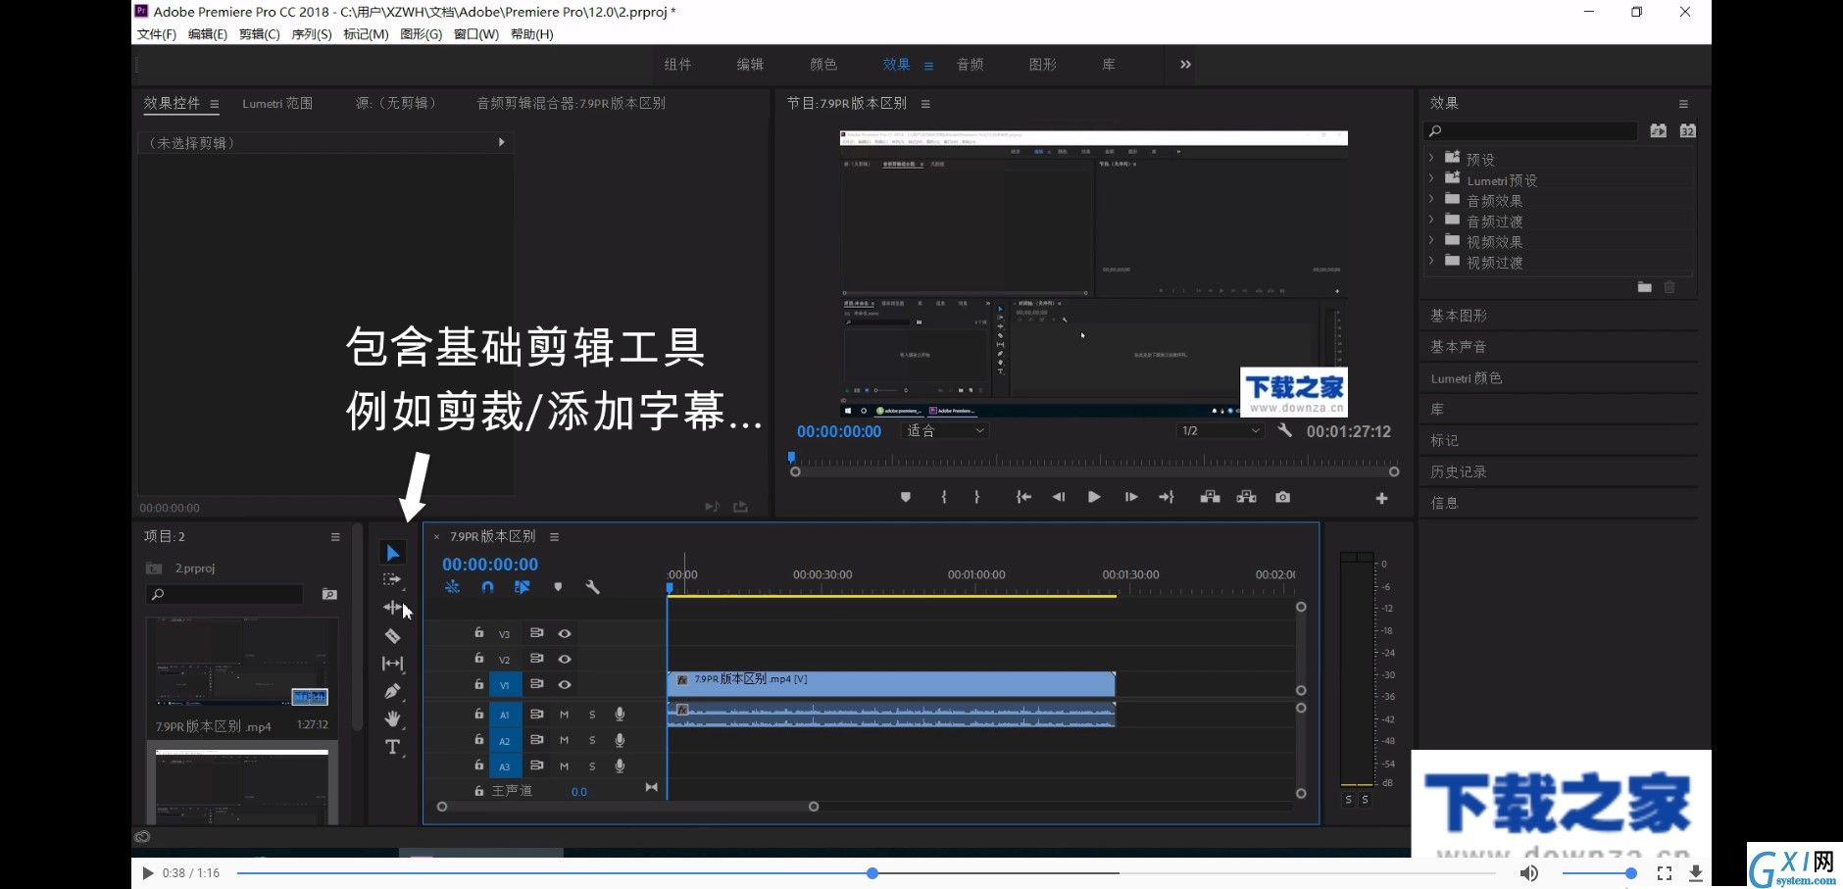
Task: Go to in point
Action: [x=1023, y=497]
